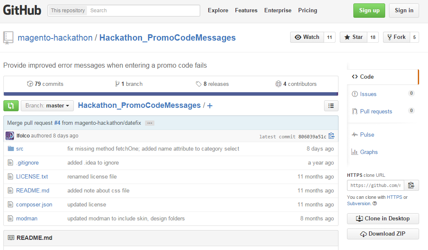Click the contributors people icon
This screenshot has width=428, height=250.
tap(278, 84)
